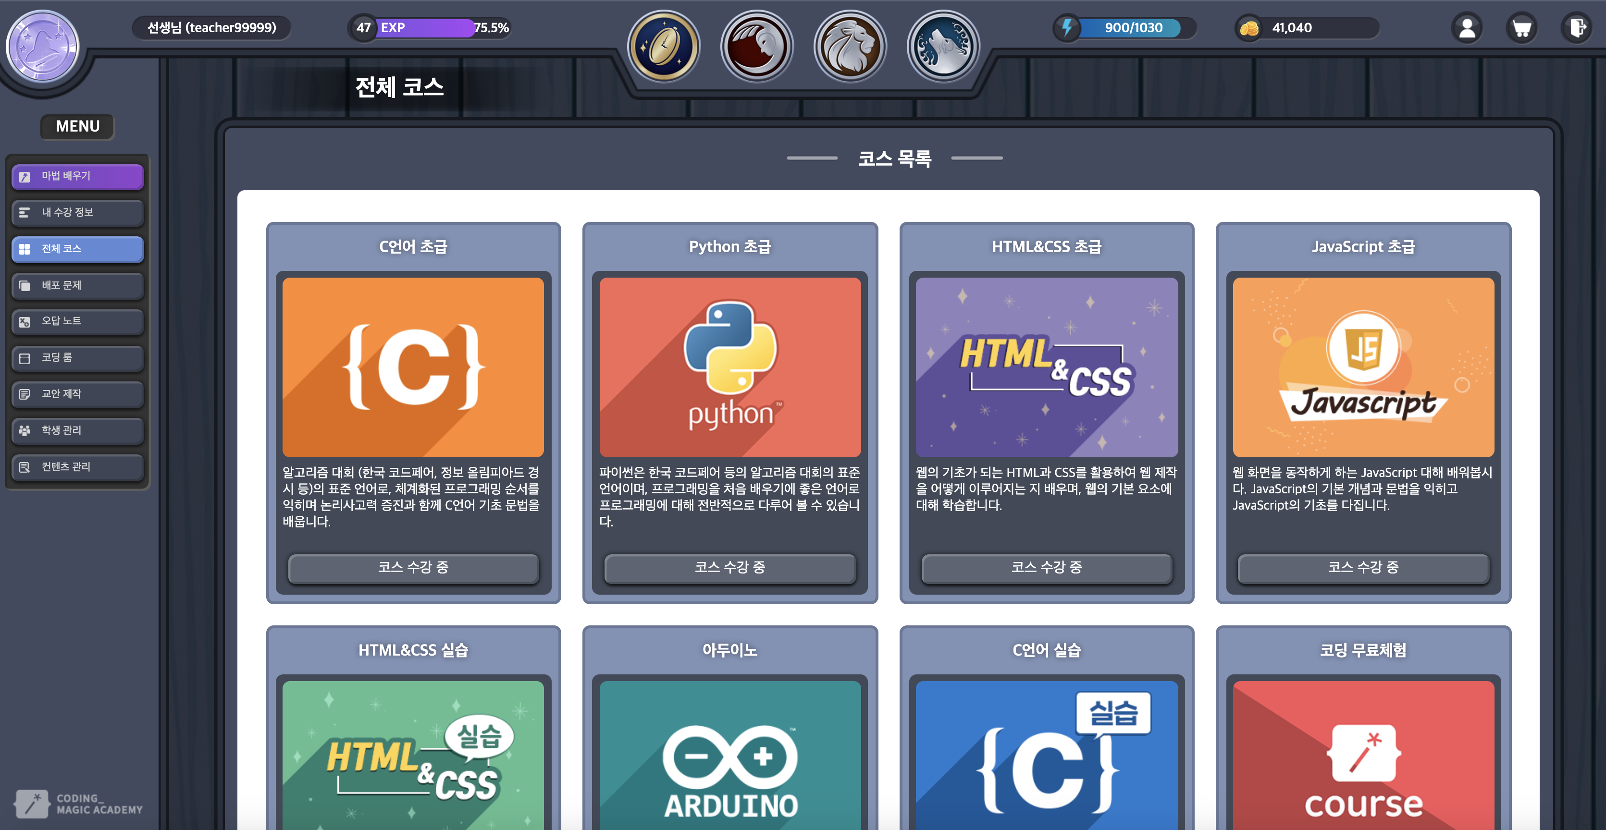Open the 학생 관리 menu item
The height and width of the screenshot is (830, 1606).
(x=77, y=430)
